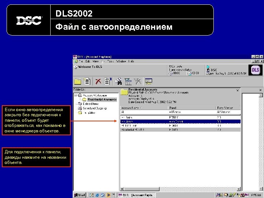Select Templates in the folder tree
This screenshot has width=264, height=198.
(89, 113)
